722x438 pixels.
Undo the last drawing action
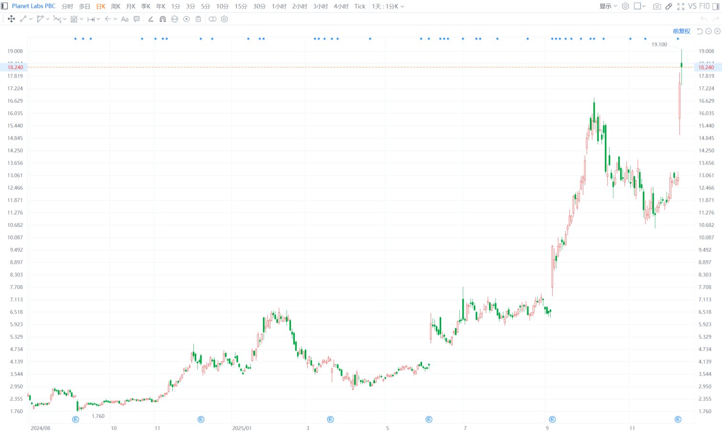tap(704, 19)
